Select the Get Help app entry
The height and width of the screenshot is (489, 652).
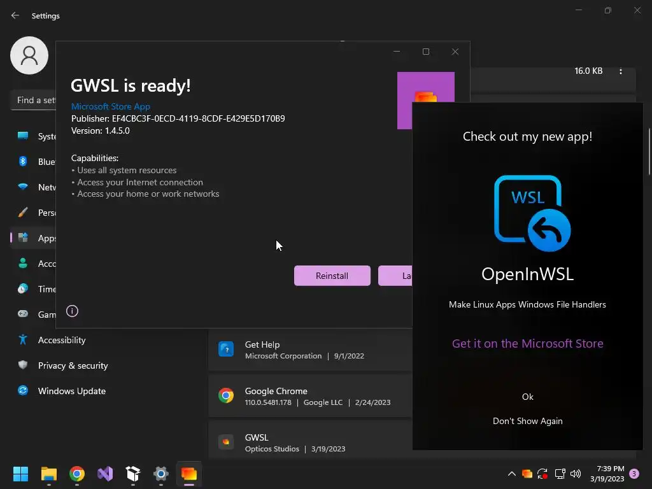pos(310,350)
